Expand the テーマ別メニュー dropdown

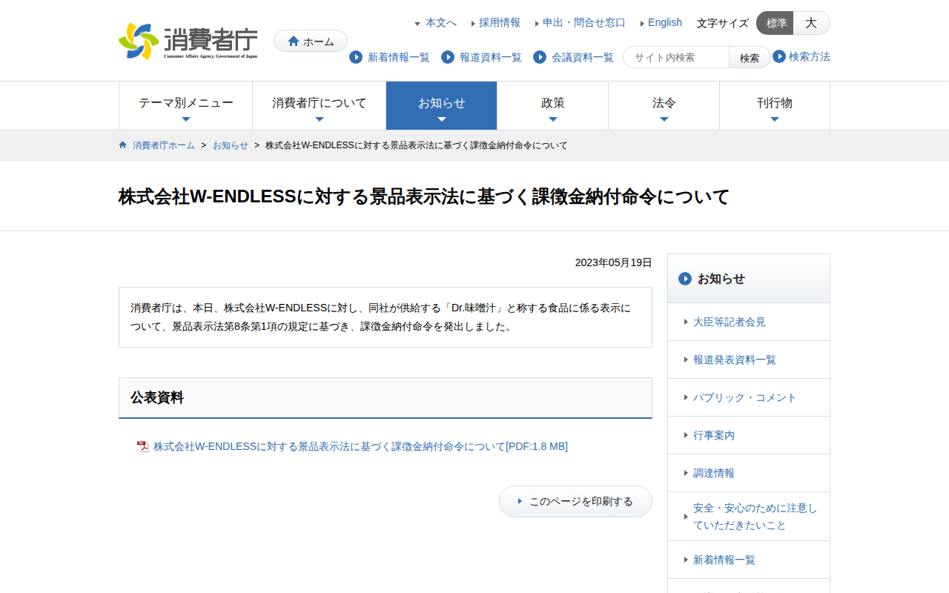click(x=185, y=105)
